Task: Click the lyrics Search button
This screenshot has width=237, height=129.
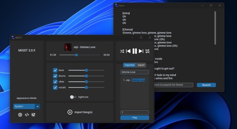Action: [206, 85]
